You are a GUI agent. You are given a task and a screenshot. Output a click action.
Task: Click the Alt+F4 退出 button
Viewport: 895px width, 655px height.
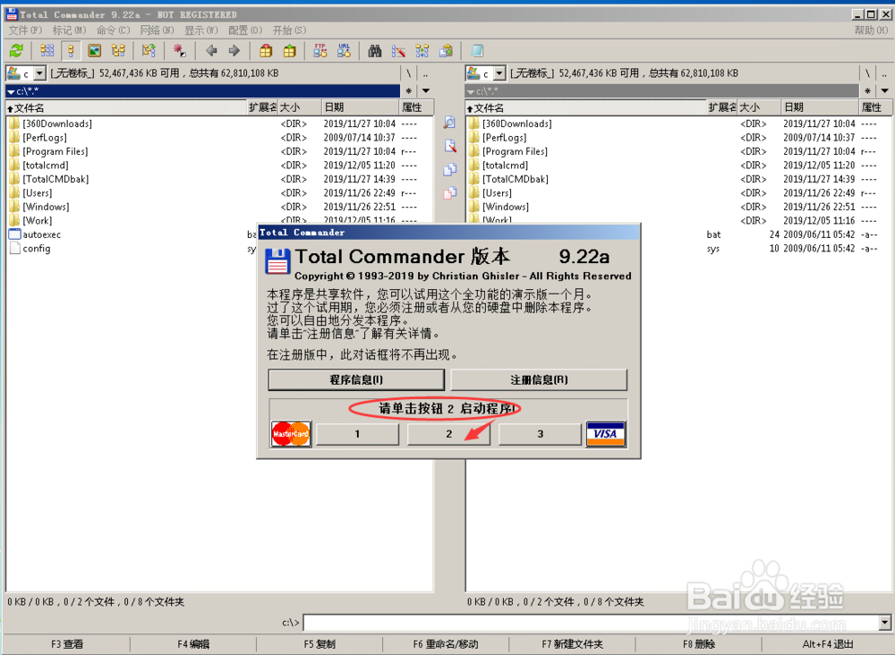coord(827,644)
